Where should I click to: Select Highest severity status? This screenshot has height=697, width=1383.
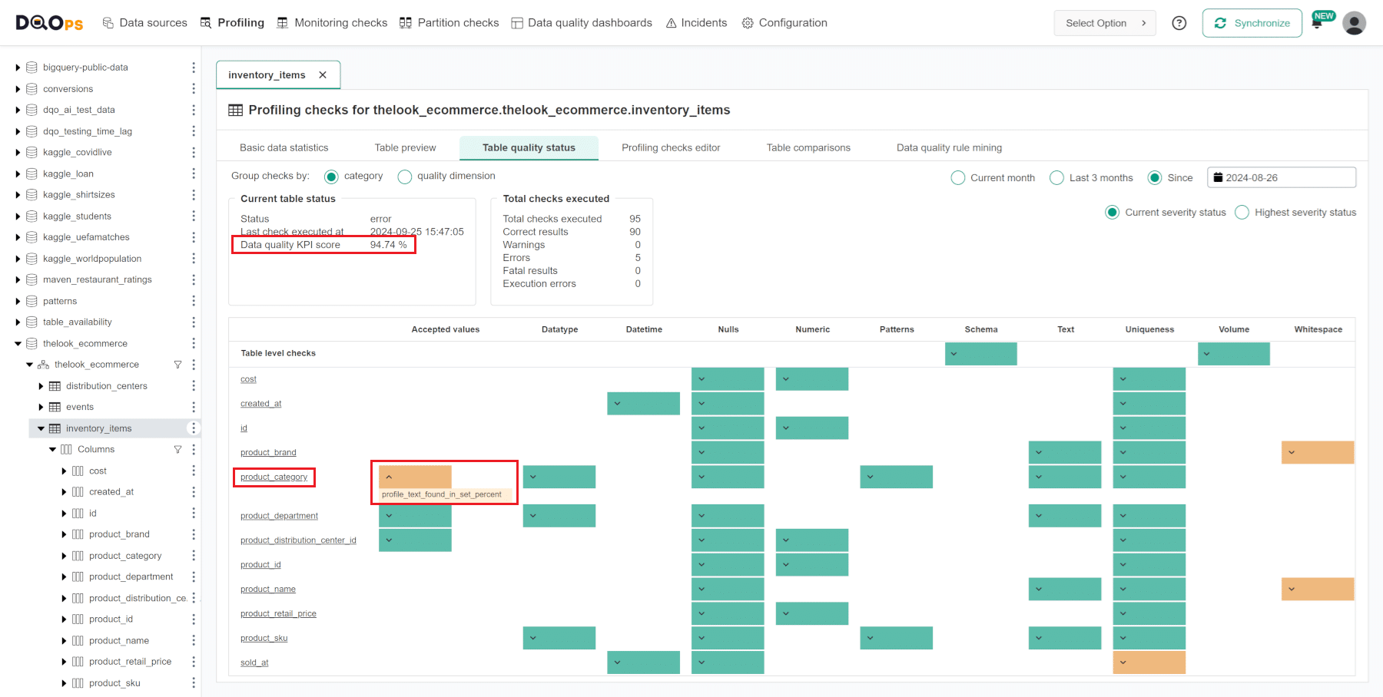[1242, 213]
